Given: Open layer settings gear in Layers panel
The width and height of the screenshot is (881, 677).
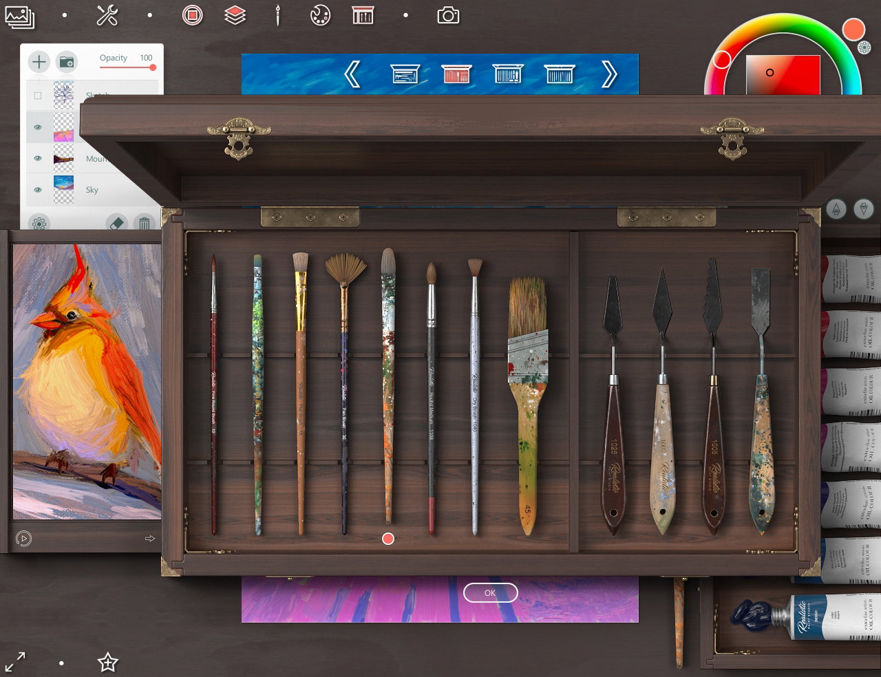Looking at the screenshot, I should point(39,223).
